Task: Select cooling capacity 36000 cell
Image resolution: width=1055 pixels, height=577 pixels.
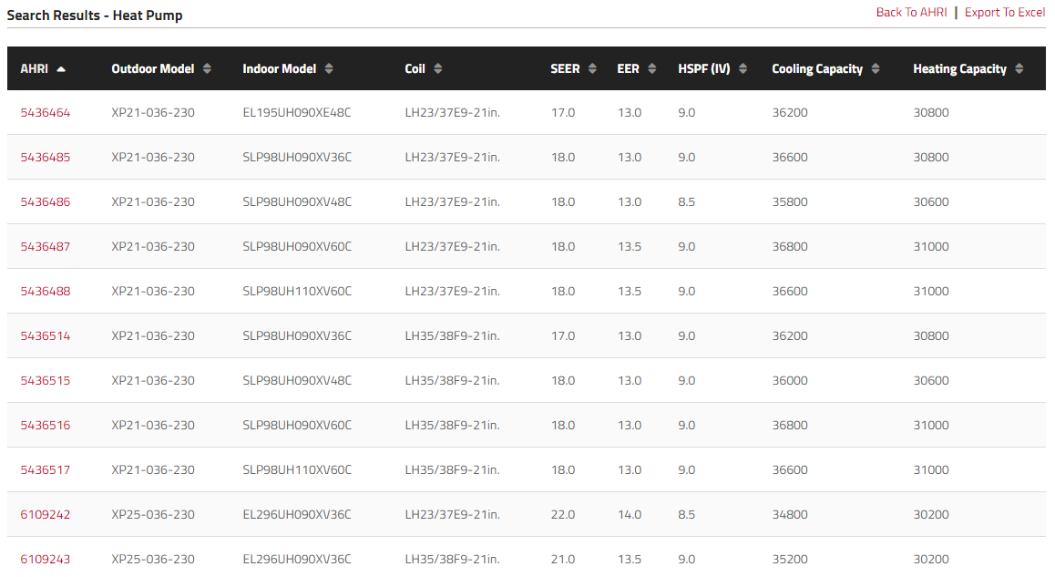Action: 790,380
